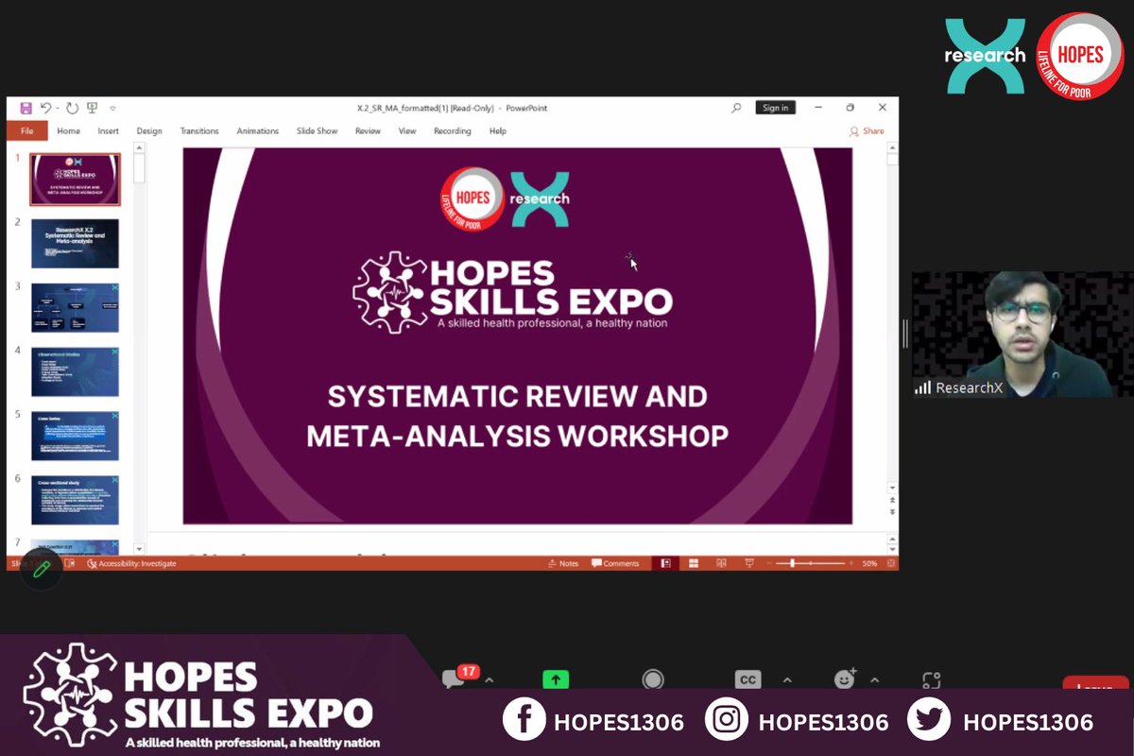The width and height of the screenshot is (1134, 756).
Task: Select slide 1 thumbnail
Action: pyautogui.click(x=76, y=180)
